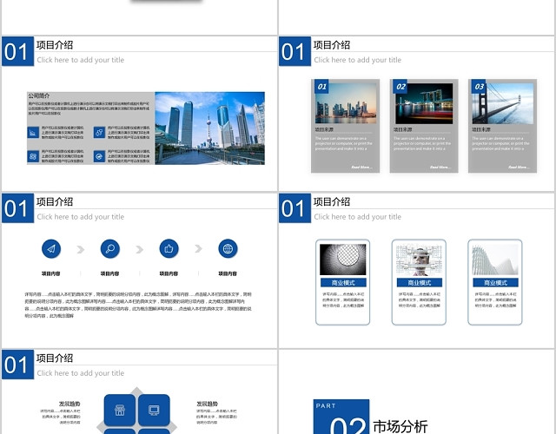Click 01 number box on skyscraper photo slide
The width and height of the screenshot is (556, 434).
17,51
